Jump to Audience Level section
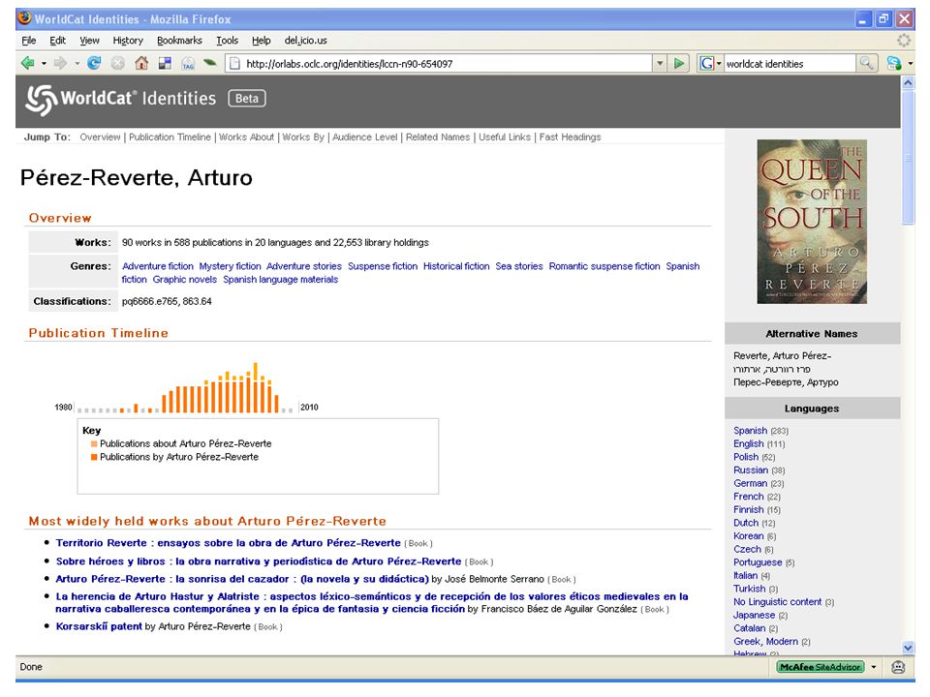This screenshot has height=697, width=930. (x=365, y=136)
